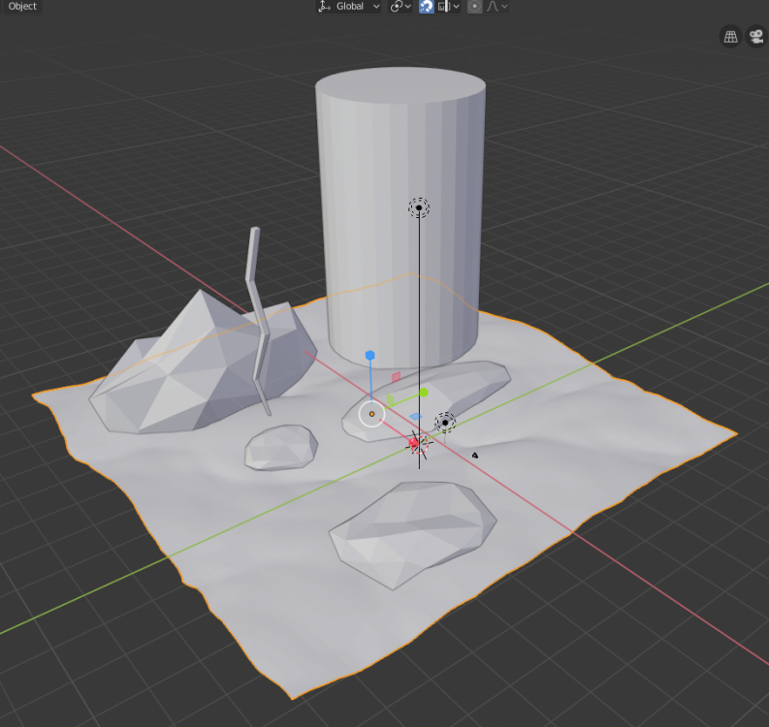Open the Global transform orientation dropdown
This screenshot has height=727, width=769.
pos(349,7)
